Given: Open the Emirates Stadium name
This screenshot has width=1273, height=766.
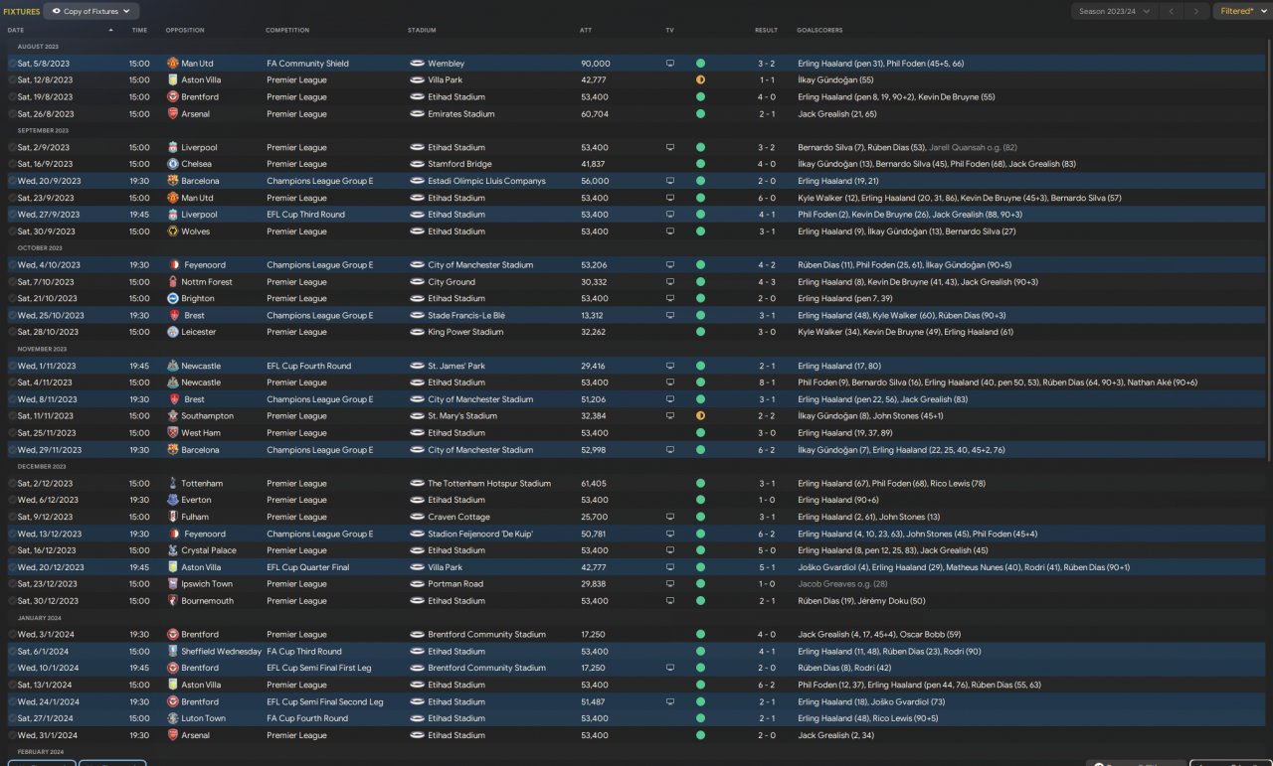Looking at the screenshot, I should (461, 114).
